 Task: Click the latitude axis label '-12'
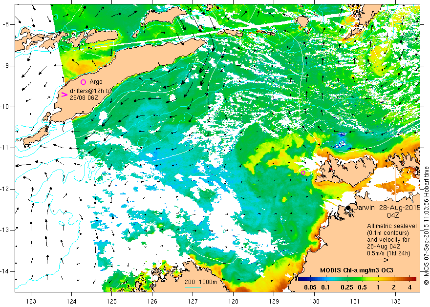(5, 189)
